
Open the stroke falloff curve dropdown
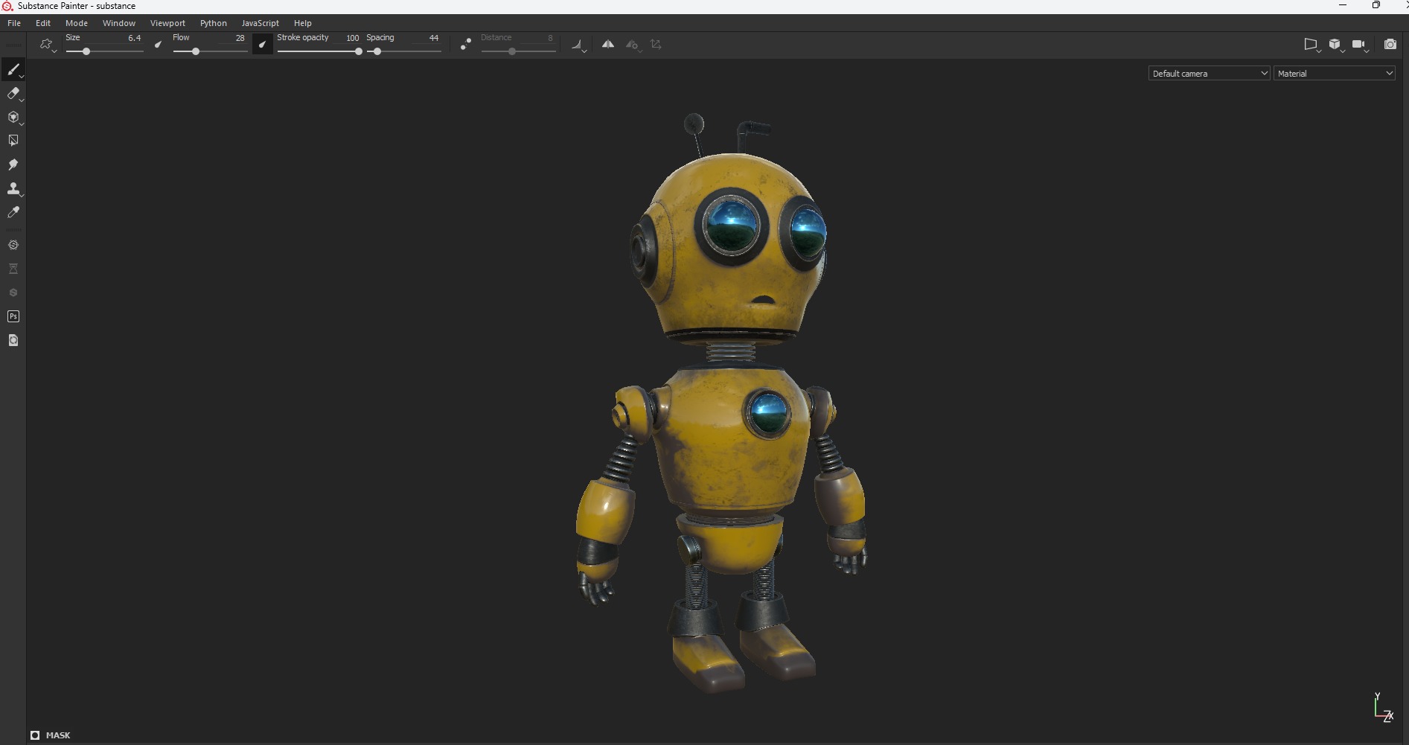click(578, 45)
